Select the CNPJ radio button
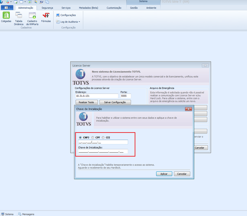The image size is (247, 216). 80,138
